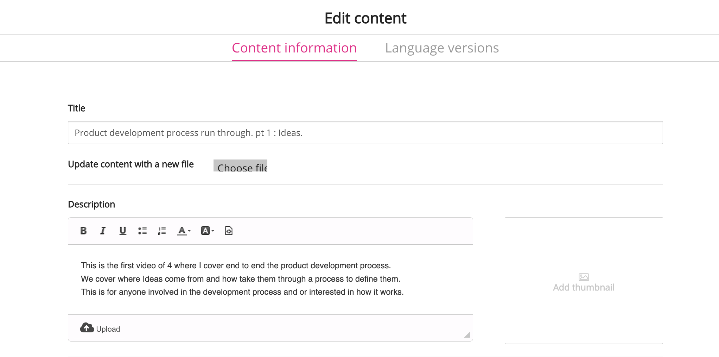Toggle italic formatting in the description editor

[x=103, y=231]
